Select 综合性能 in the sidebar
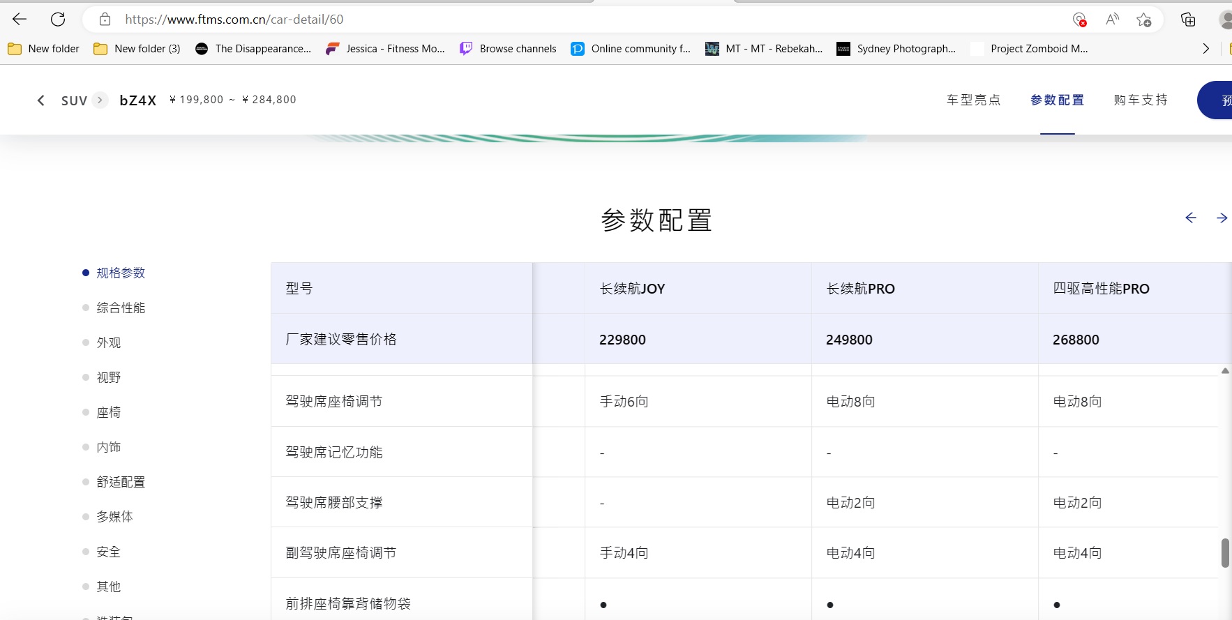 (x=121, y=308)
